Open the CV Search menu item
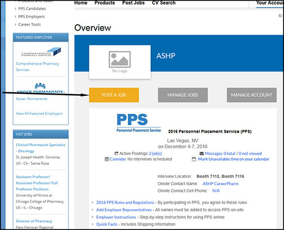Image resolution: width=284 pixels, height=230 pixels. [163, 3]
